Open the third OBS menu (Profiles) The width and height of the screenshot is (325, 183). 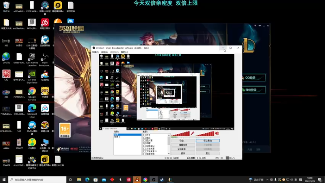coord(114,52)
